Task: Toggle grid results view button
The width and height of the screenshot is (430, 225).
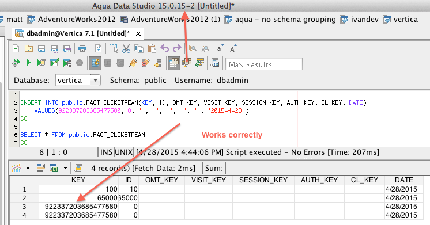Action: click(x=174, y=63)
